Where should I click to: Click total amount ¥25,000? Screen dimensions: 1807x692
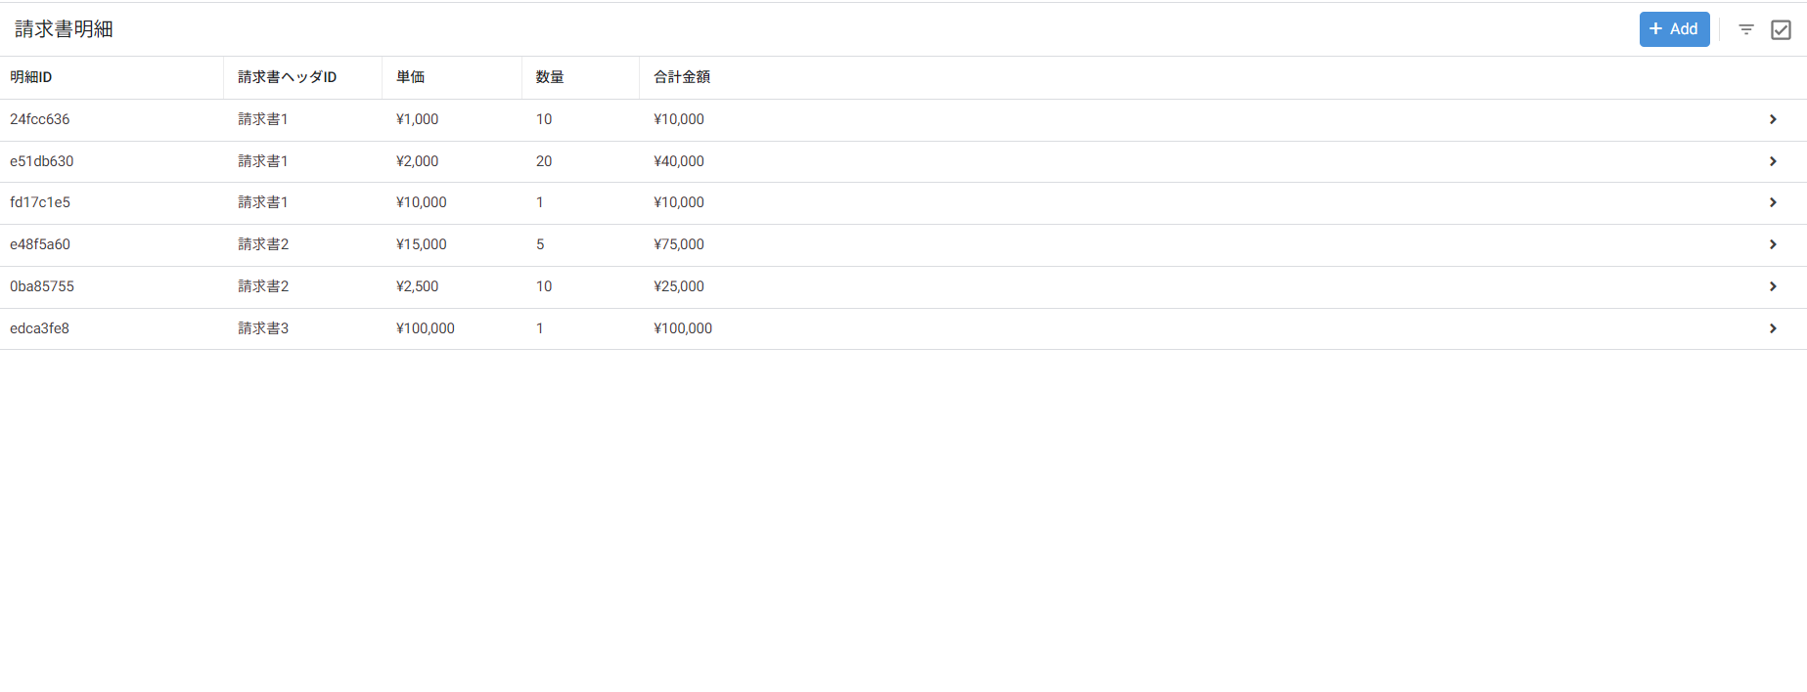(x=679, y=286)
